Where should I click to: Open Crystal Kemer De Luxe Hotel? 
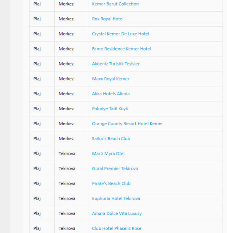coord(120,34)
